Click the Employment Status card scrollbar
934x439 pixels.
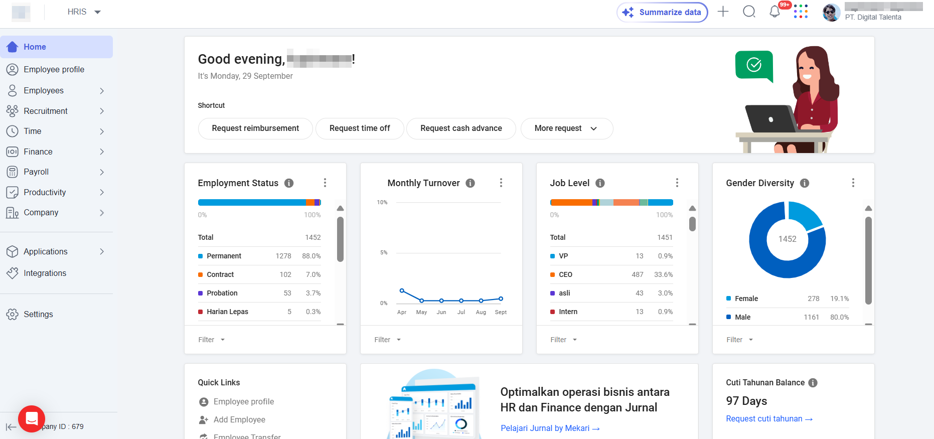340,239
